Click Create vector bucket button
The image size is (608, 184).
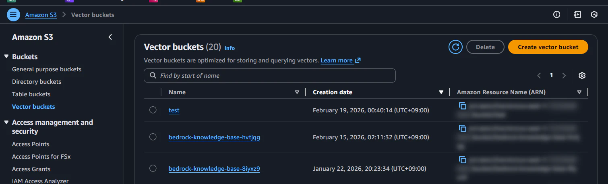tap(548, 47)
